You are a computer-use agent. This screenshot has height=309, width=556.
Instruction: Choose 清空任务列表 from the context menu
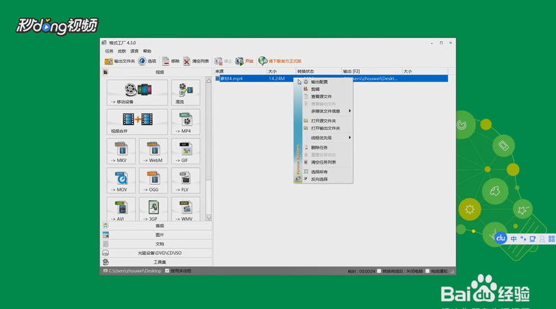[328, 162]
